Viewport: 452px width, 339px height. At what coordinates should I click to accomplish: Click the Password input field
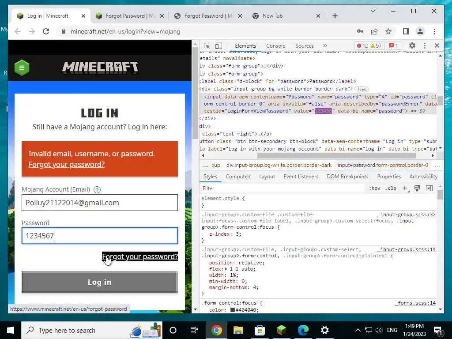(99, 236)
